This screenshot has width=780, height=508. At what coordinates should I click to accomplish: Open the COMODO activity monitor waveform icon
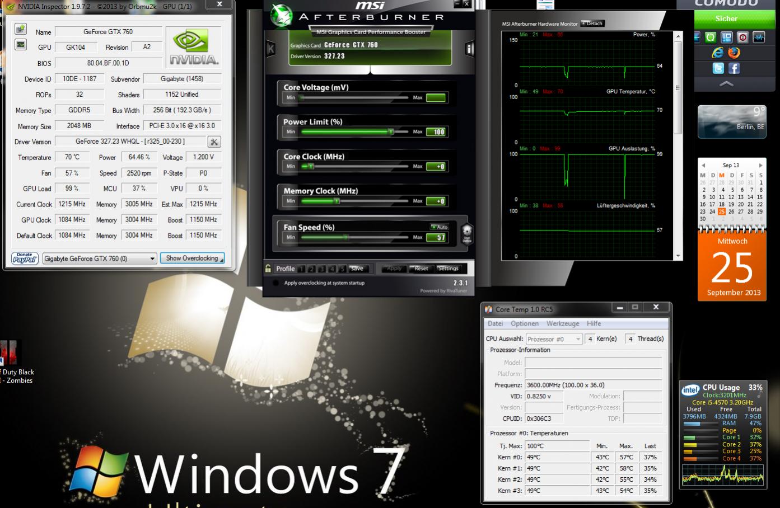click(x=759, y=37)
